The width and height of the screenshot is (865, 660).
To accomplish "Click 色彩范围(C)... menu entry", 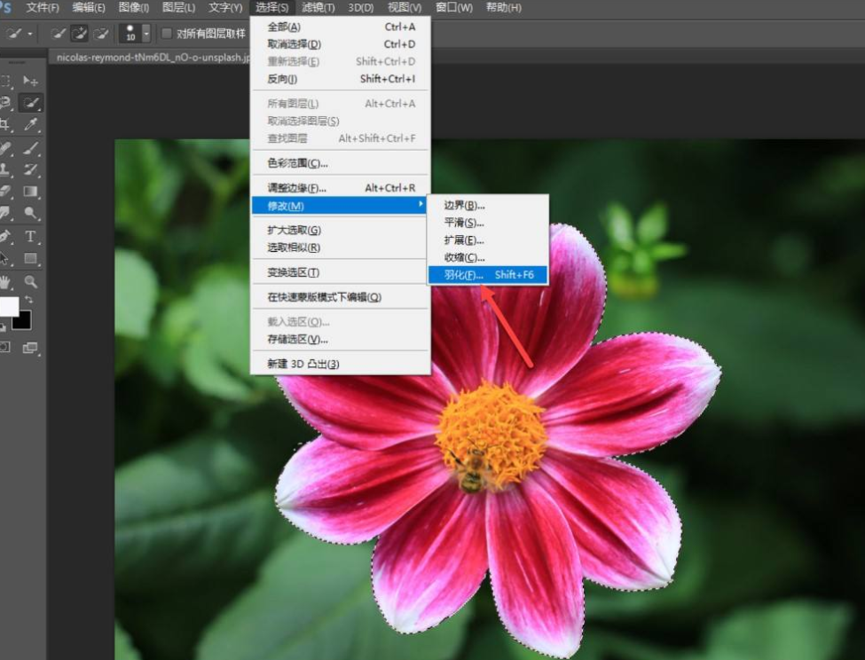I will pyautogui.click(x=298, y=163).
